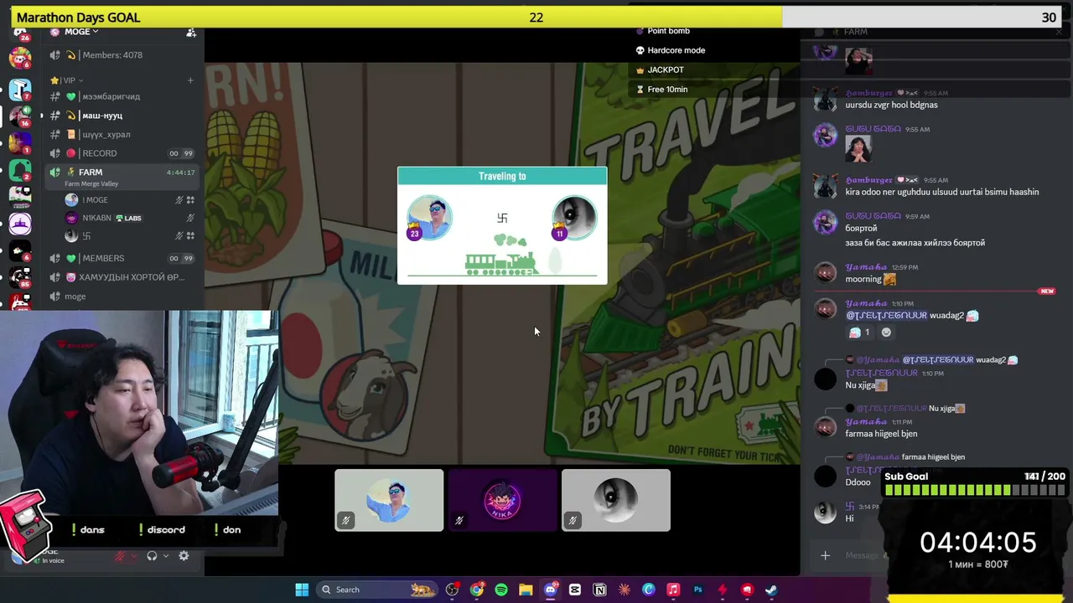Click the add reaction smiley icon

886,332
